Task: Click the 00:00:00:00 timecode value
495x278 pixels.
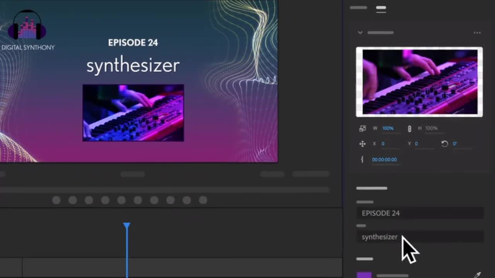Action: point(384,159)
